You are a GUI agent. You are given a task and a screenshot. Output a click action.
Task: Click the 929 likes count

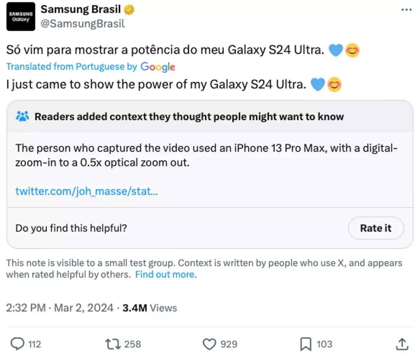coord(228,344)
